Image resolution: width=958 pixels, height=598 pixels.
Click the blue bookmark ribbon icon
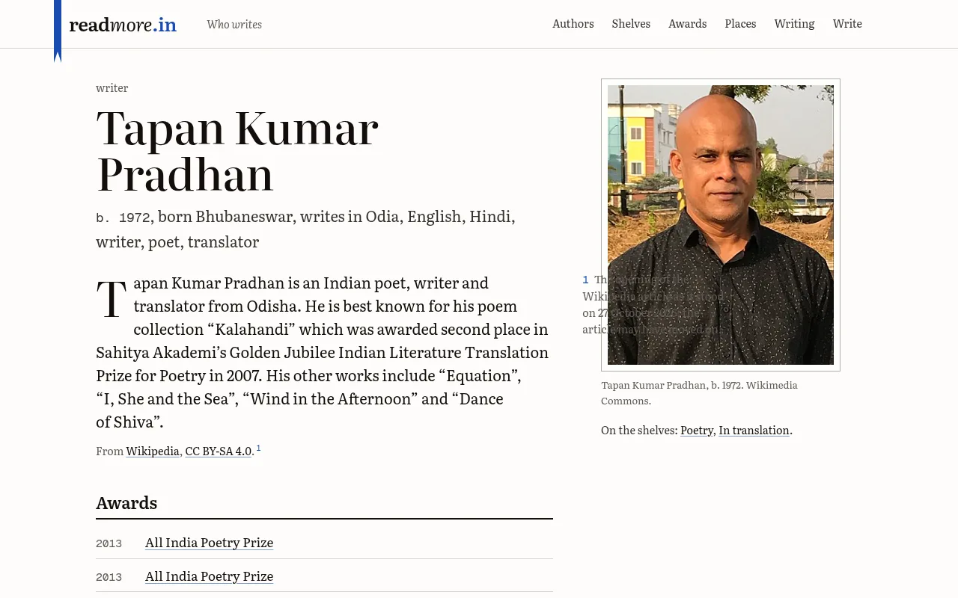(x=58, y=31)
